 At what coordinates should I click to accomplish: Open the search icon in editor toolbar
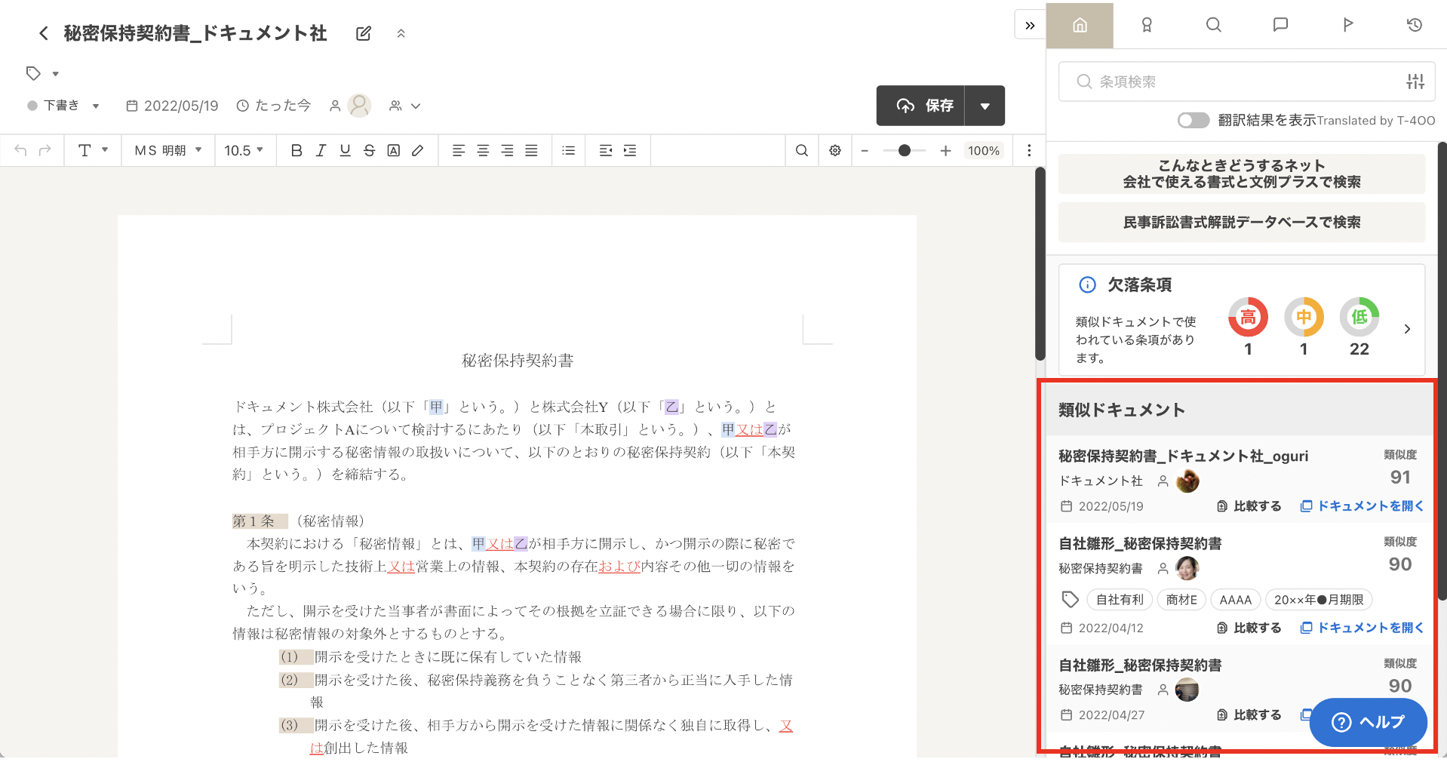pyautogui.click(x=802, y=151)
